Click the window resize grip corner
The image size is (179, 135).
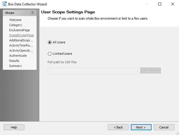pos(178,134)
